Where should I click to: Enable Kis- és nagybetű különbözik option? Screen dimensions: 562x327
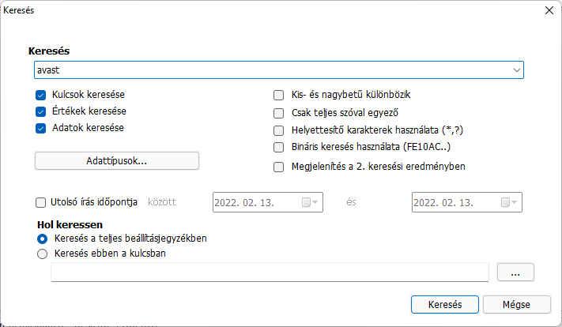[278, 95]
